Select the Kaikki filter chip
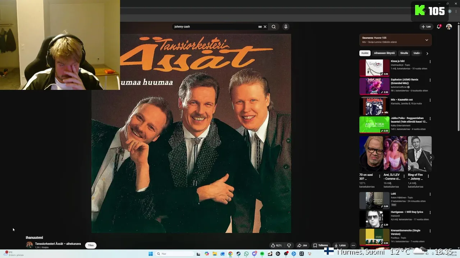Screen dimensions: 460x258 pyautogui.click(x=365, y=53)
